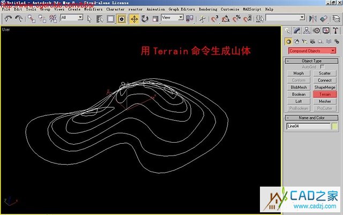Open Select by Name tool
The height and width of the screenshot is (215, 343).
tap(100, 19)
